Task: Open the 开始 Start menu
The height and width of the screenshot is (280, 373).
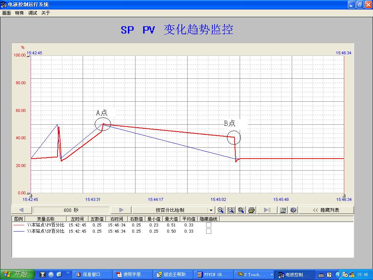Action: tap(17, 275)
